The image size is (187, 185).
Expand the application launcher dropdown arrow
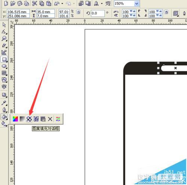click(102, 4)
